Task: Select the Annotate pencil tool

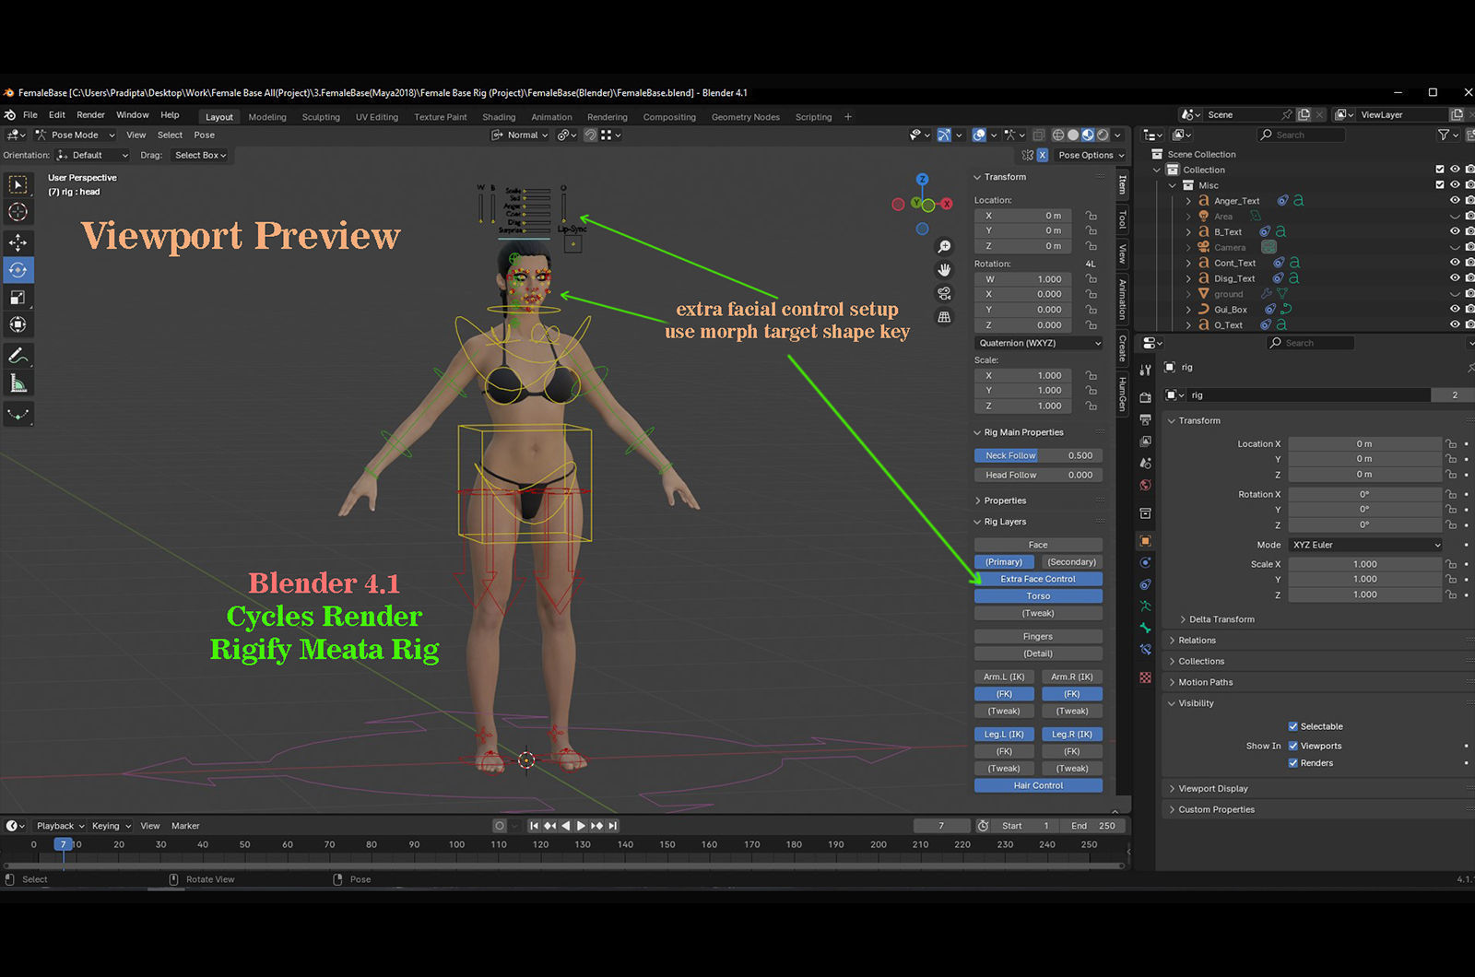Action: tap(18, 356)
